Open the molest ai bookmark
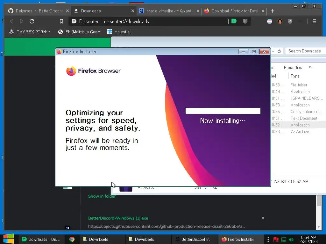The width and height of the screenshot is (326, 244). (119, 32)
